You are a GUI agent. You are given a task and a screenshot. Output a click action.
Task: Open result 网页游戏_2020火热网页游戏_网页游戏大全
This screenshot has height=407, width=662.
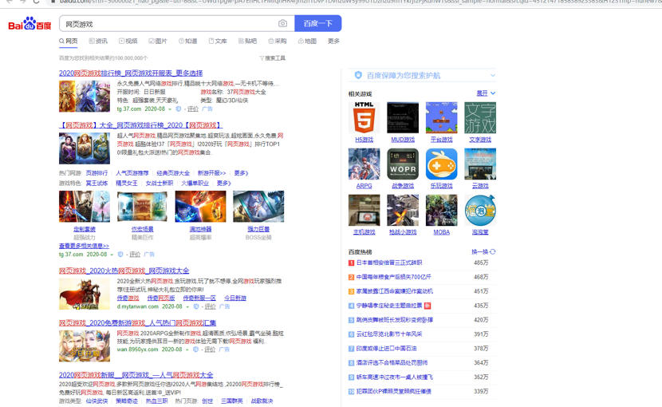point(124,271)
